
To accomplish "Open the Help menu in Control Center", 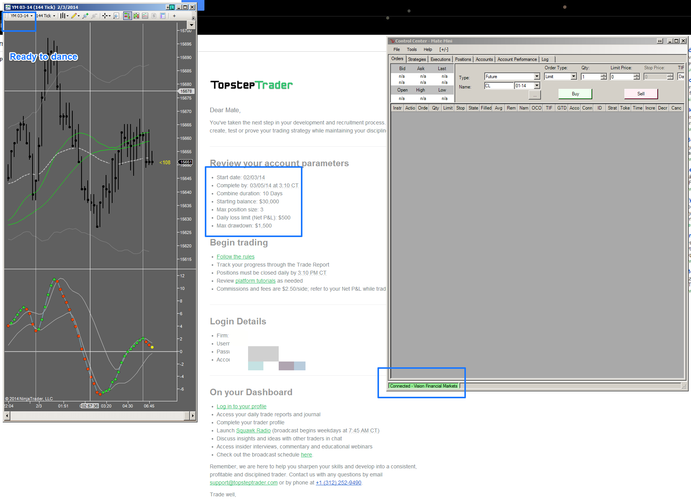I will [428, 49].
